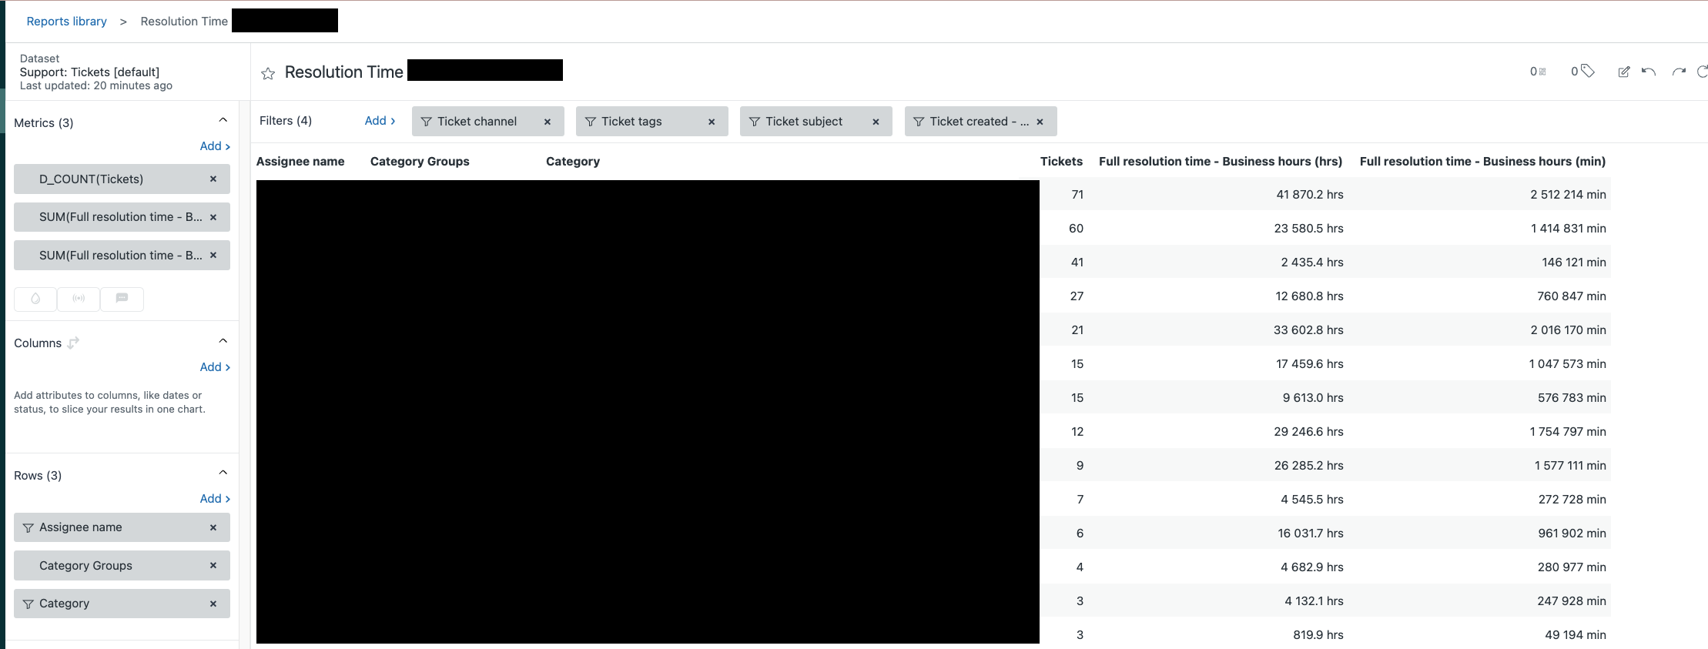Collapse the Rows section
The height and width of the screenshot is (649, 1708).
(223, 473)
